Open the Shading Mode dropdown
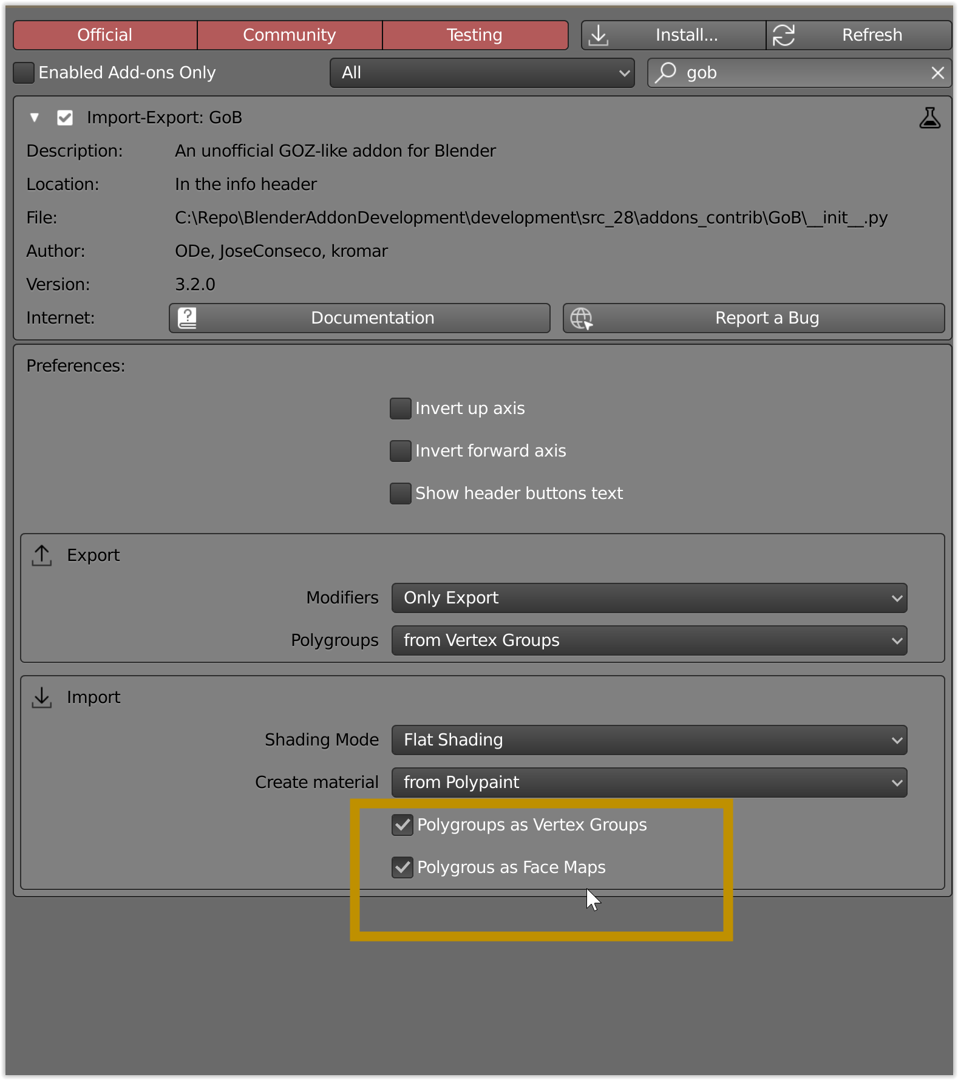 [649, 740]
